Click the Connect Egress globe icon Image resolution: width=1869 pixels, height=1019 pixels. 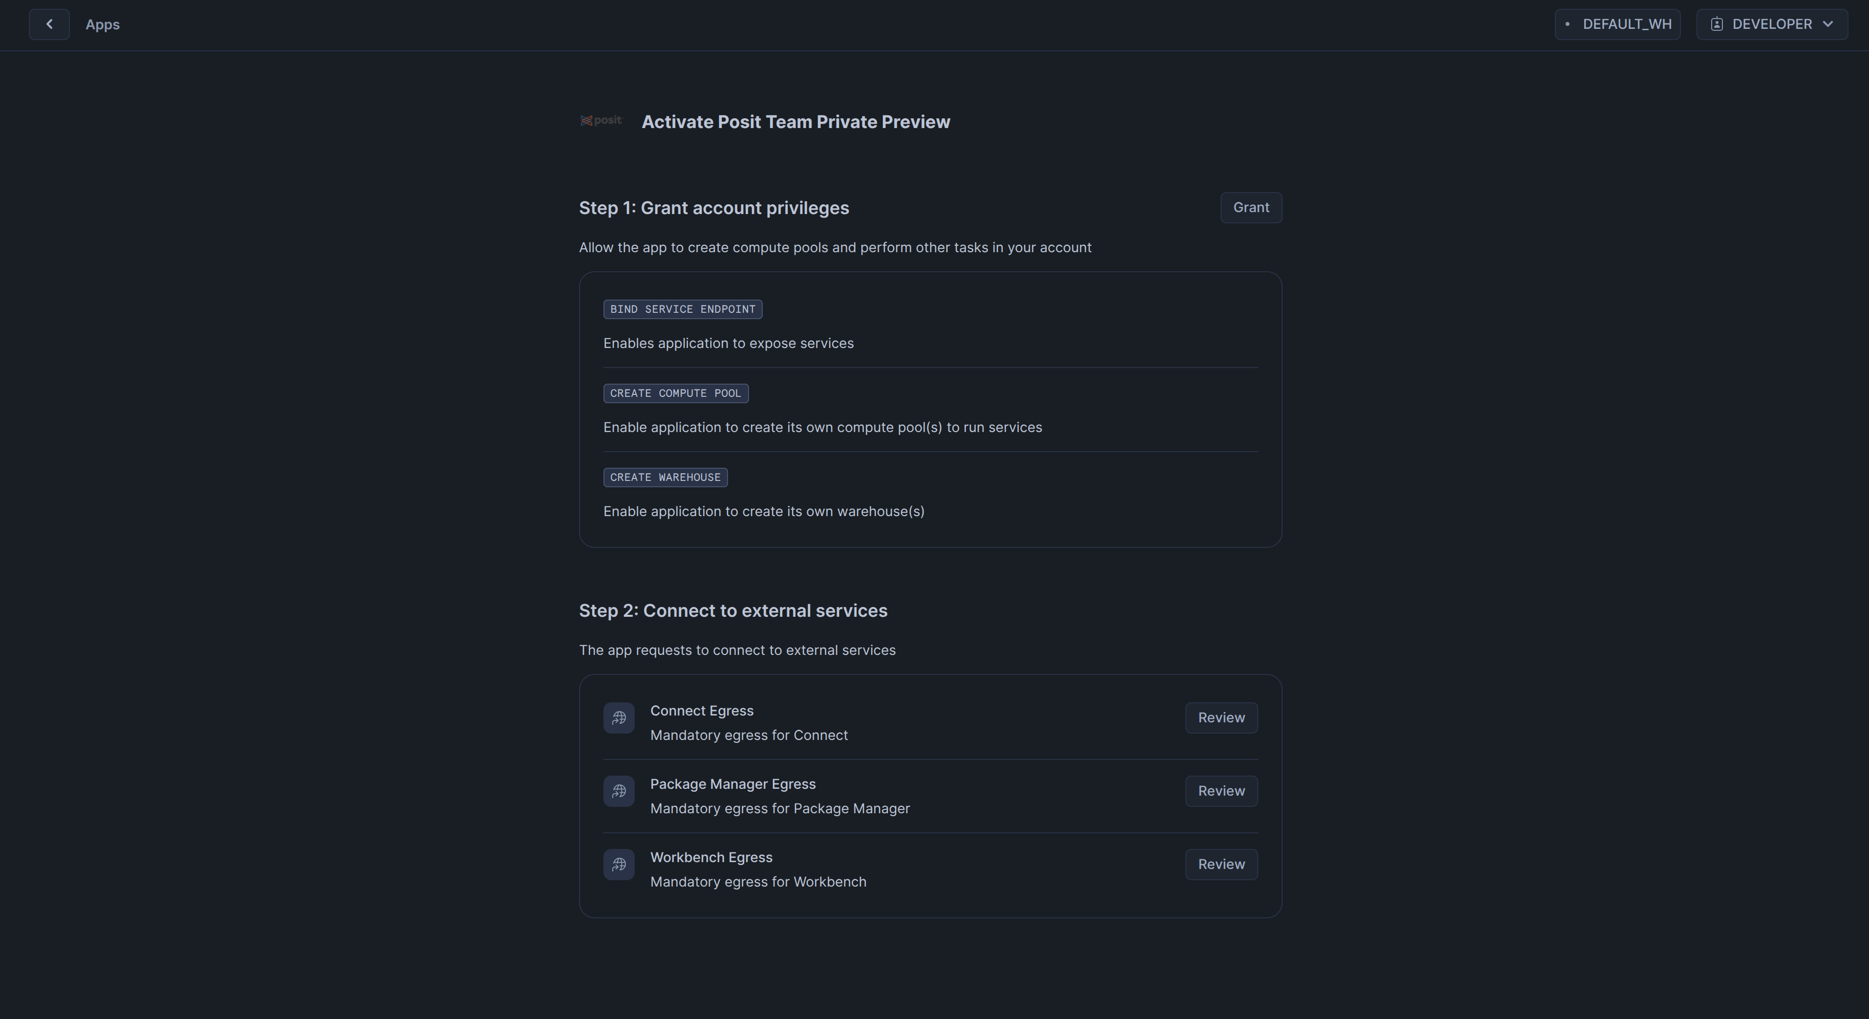point(619,718)
